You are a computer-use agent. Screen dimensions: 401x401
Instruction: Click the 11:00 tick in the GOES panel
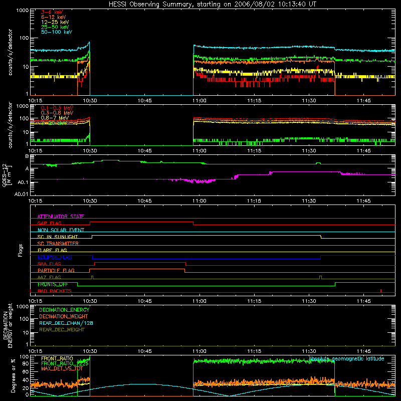(x=199, y=201)
